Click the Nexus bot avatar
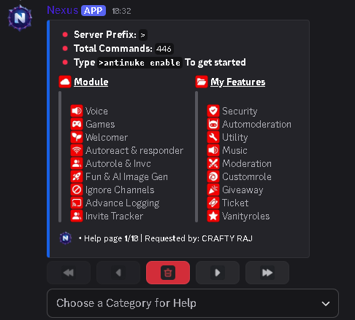 point(20,18)
